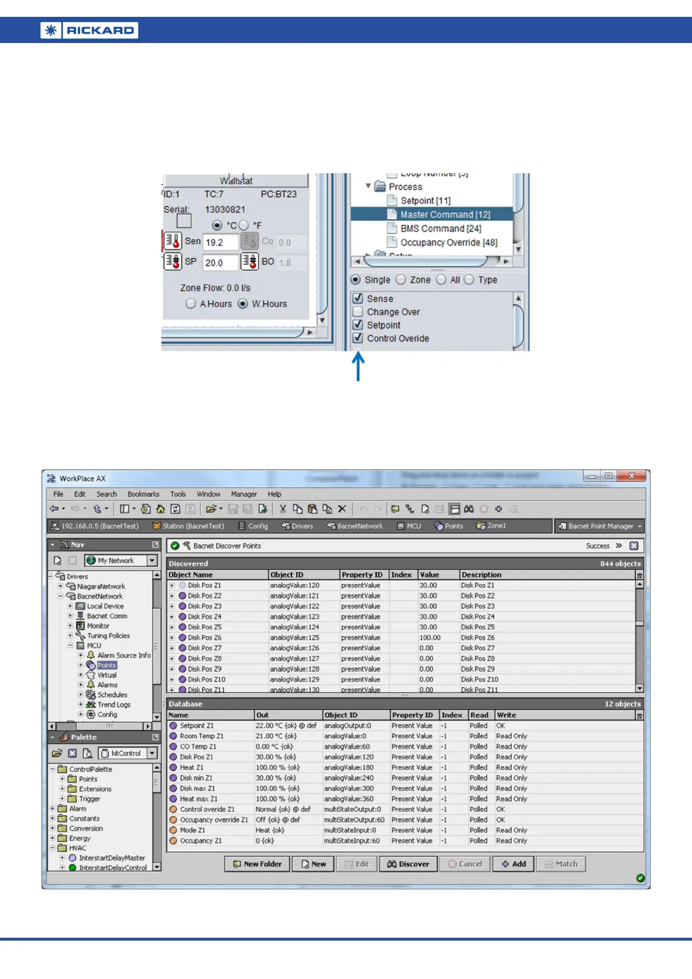Click the Sense thermometer icon in Wallstat
The height and width of the screenshot is (979, 692).
173,241
